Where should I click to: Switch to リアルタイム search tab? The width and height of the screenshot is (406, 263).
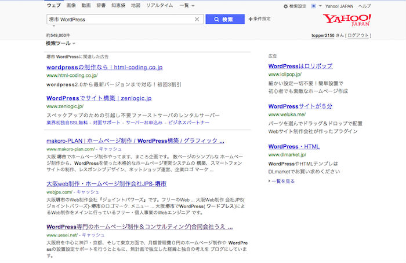tap(159, 5)
